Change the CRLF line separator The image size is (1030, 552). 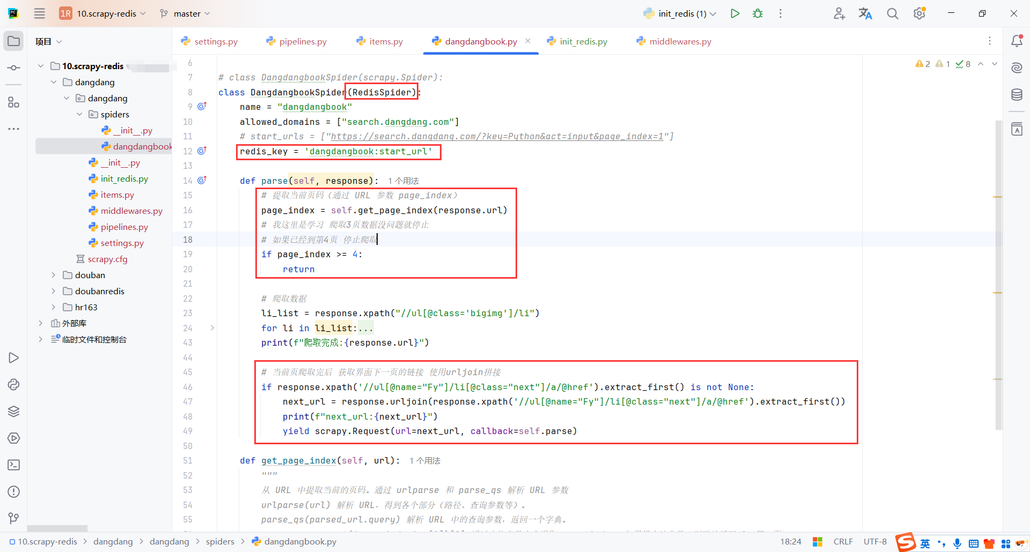click(843, 541)
